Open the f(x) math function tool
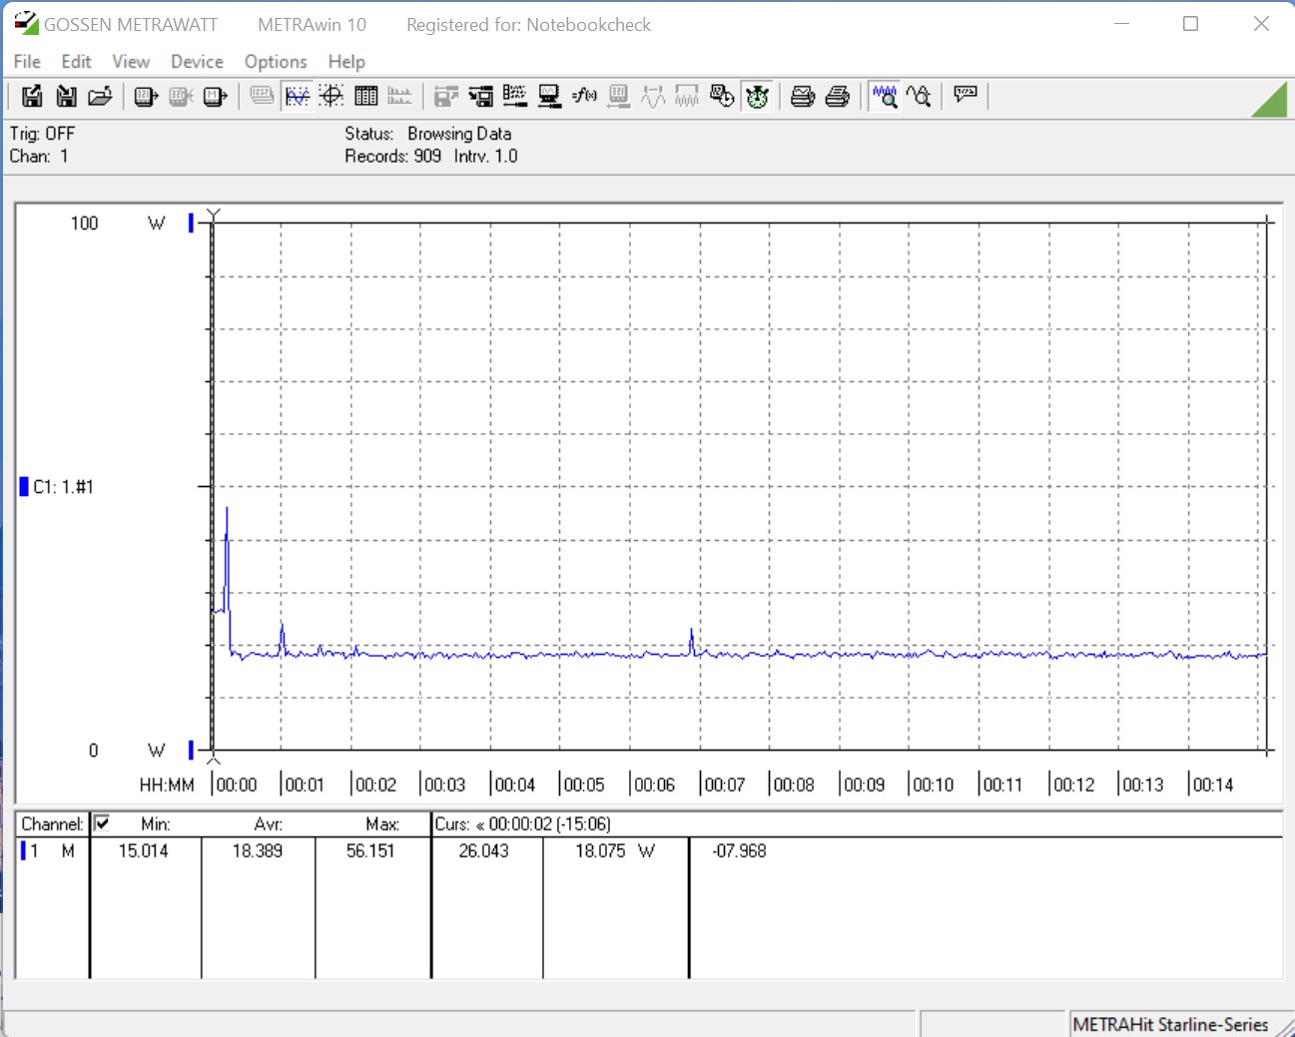This screenshot has width=1295, height=1037. click(x=584, y=96)
